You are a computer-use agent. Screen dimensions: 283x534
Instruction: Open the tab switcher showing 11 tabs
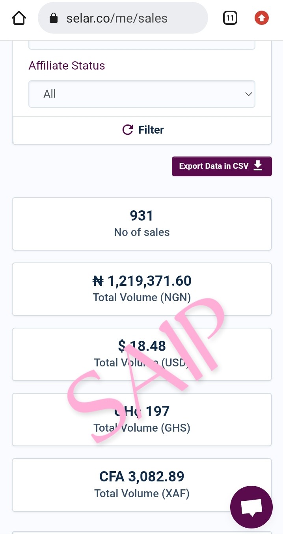[x=230, y=18]
